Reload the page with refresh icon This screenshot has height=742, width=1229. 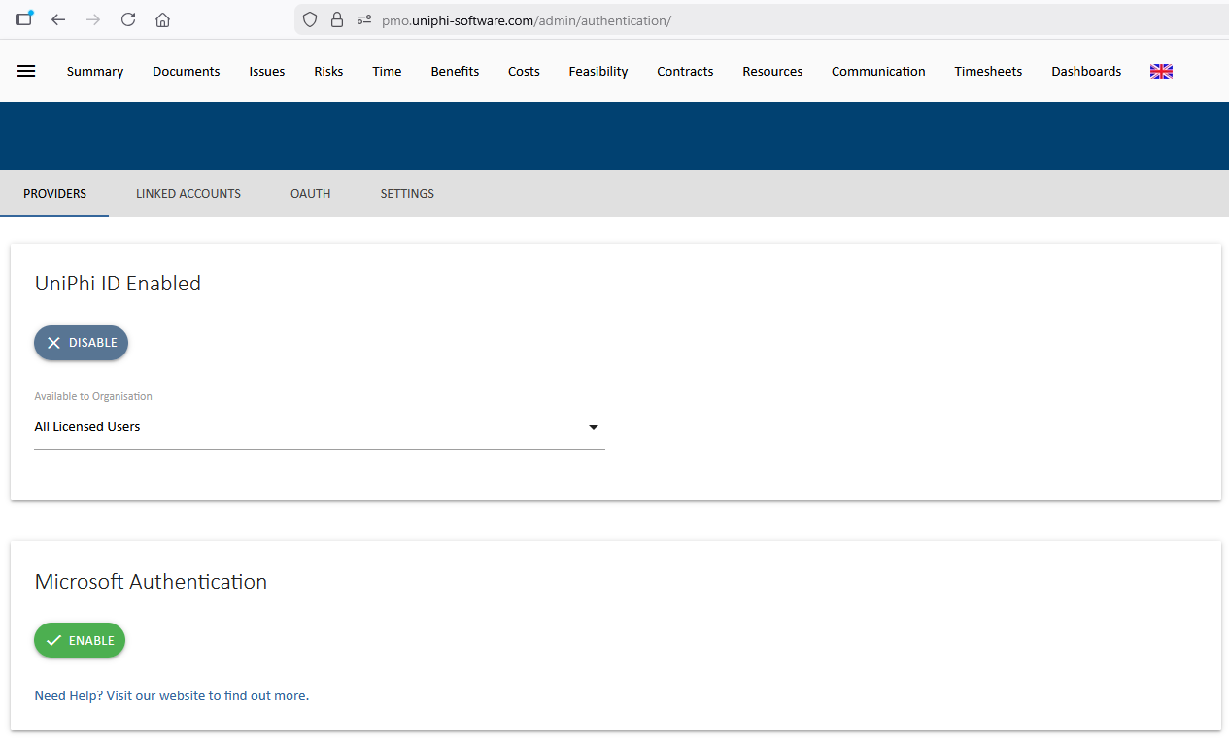[128, 19]
